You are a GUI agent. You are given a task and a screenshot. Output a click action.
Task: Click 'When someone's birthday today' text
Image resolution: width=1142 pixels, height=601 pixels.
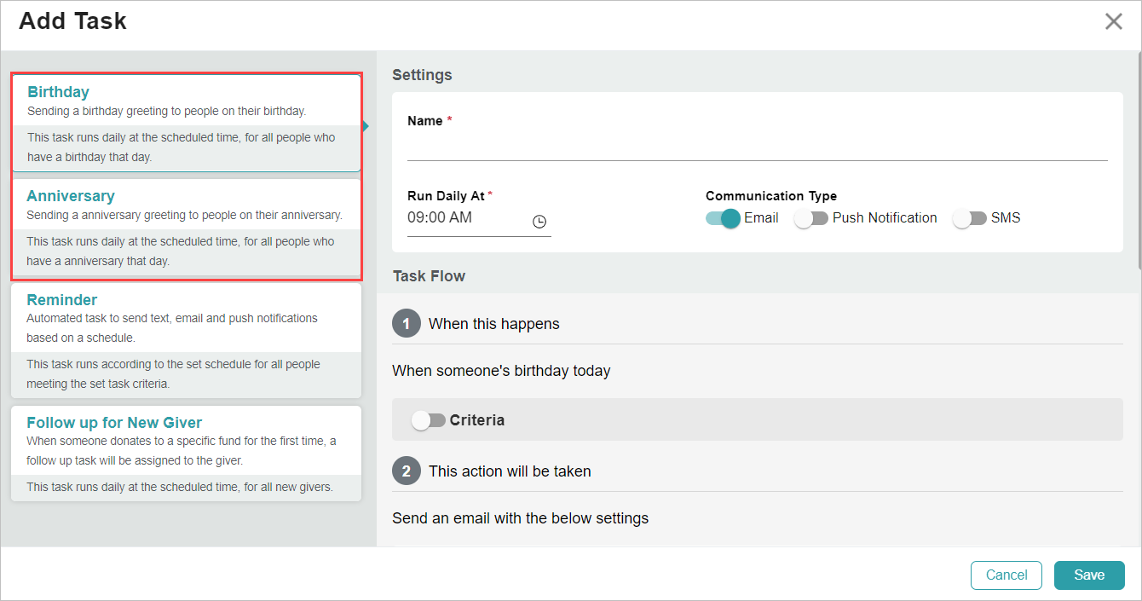(x=501, y=371)
